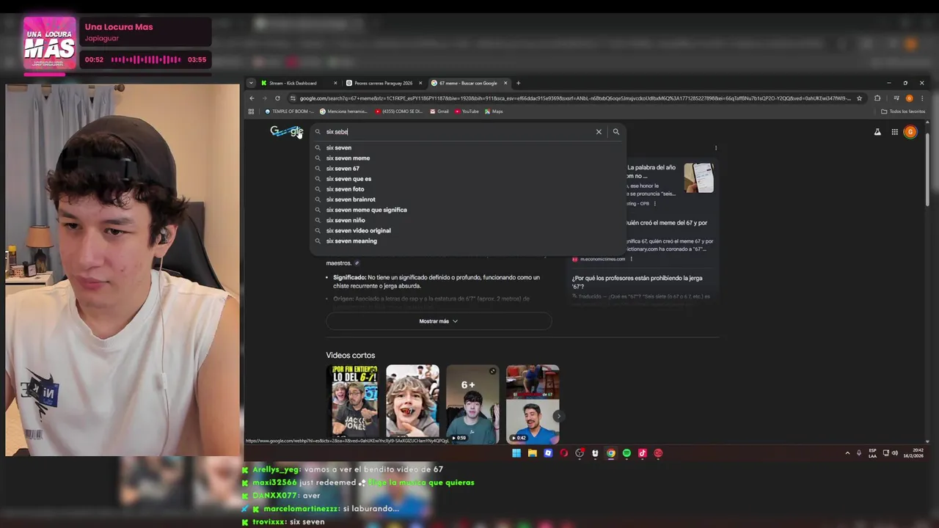The image size is (939, 528).
Task: Open the Google apps grid icon
Action: click(x=895, y=132)
